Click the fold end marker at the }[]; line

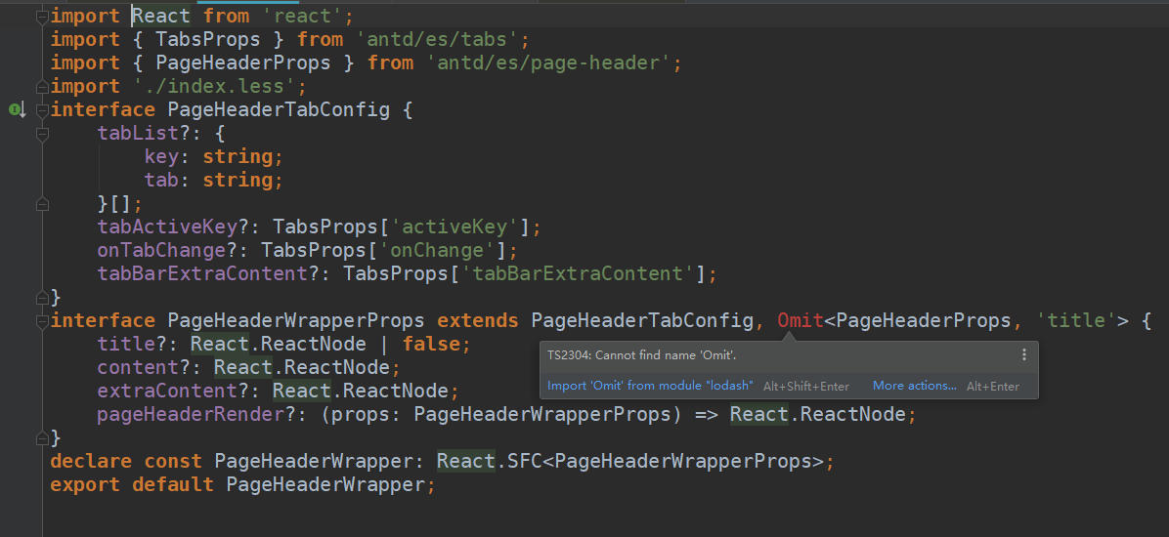pyautogui.click(x=42, y=203)
